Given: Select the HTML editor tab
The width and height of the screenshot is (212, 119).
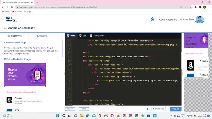Looking at the screenshot, I should pyautogui.click(x=71, y=36).
